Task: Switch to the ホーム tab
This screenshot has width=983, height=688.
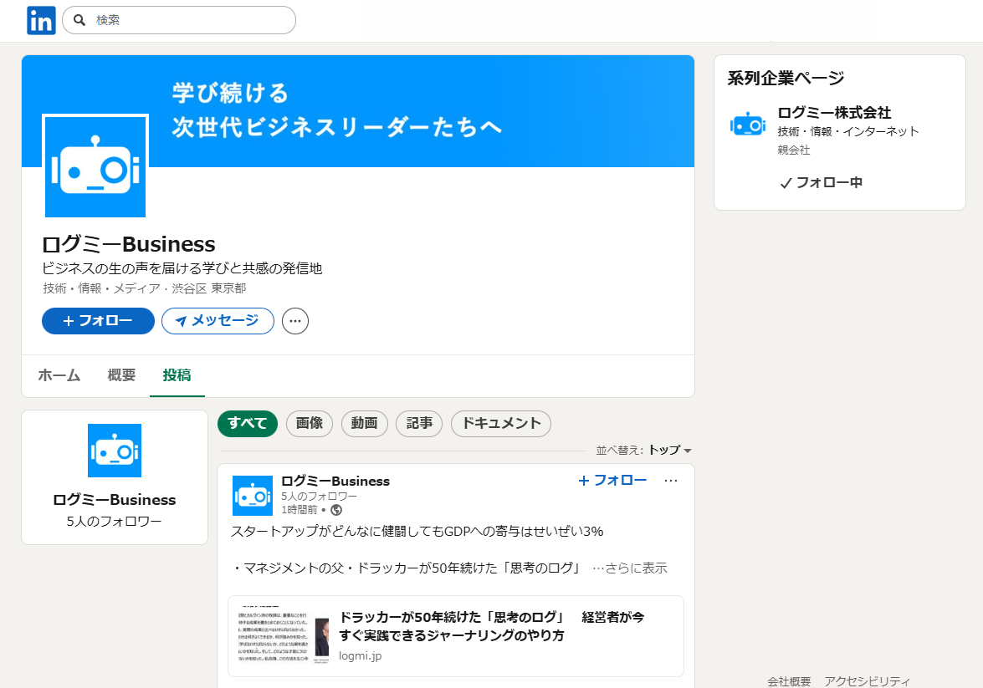Action: point(59,375)
